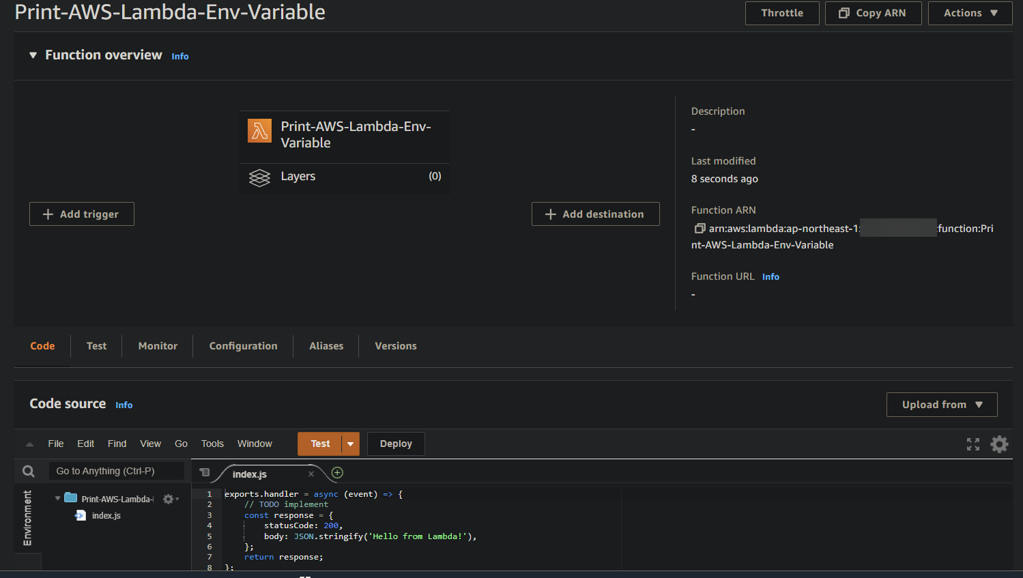Open the Edit menu in editor
Image resolution: width=1023 pixels, height=578 pixels.
pyautogui.click(x=85, y=444)
